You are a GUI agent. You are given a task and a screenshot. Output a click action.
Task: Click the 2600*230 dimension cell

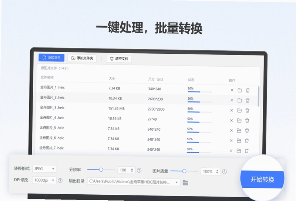[155, 99]
